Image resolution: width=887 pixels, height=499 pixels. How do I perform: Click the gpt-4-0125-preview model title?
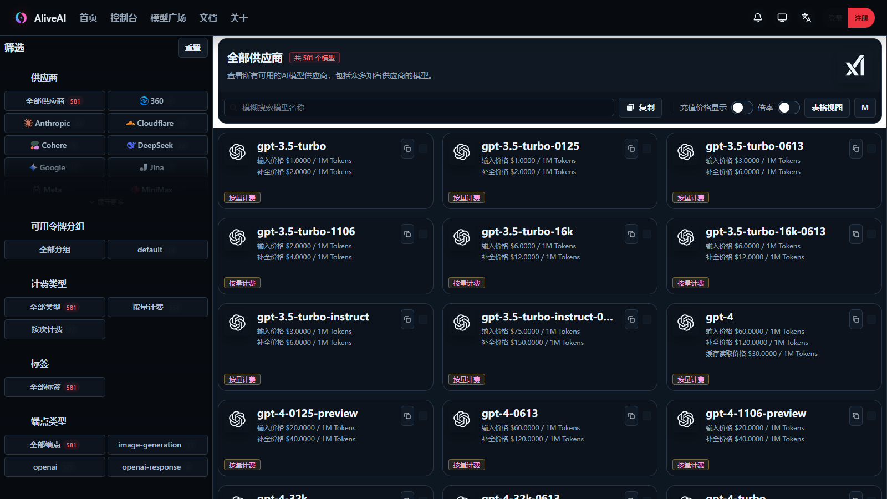[307, 413]
